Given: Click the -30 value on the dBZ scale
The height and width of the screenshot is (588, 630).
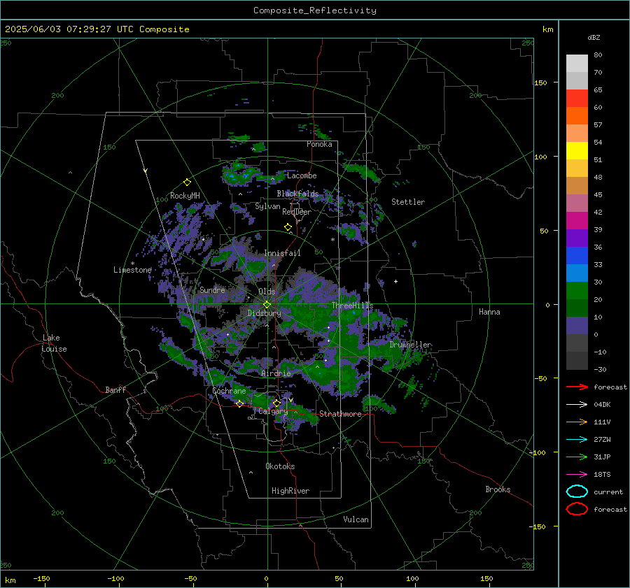Looking at the screenshot, I should (600, 369).
